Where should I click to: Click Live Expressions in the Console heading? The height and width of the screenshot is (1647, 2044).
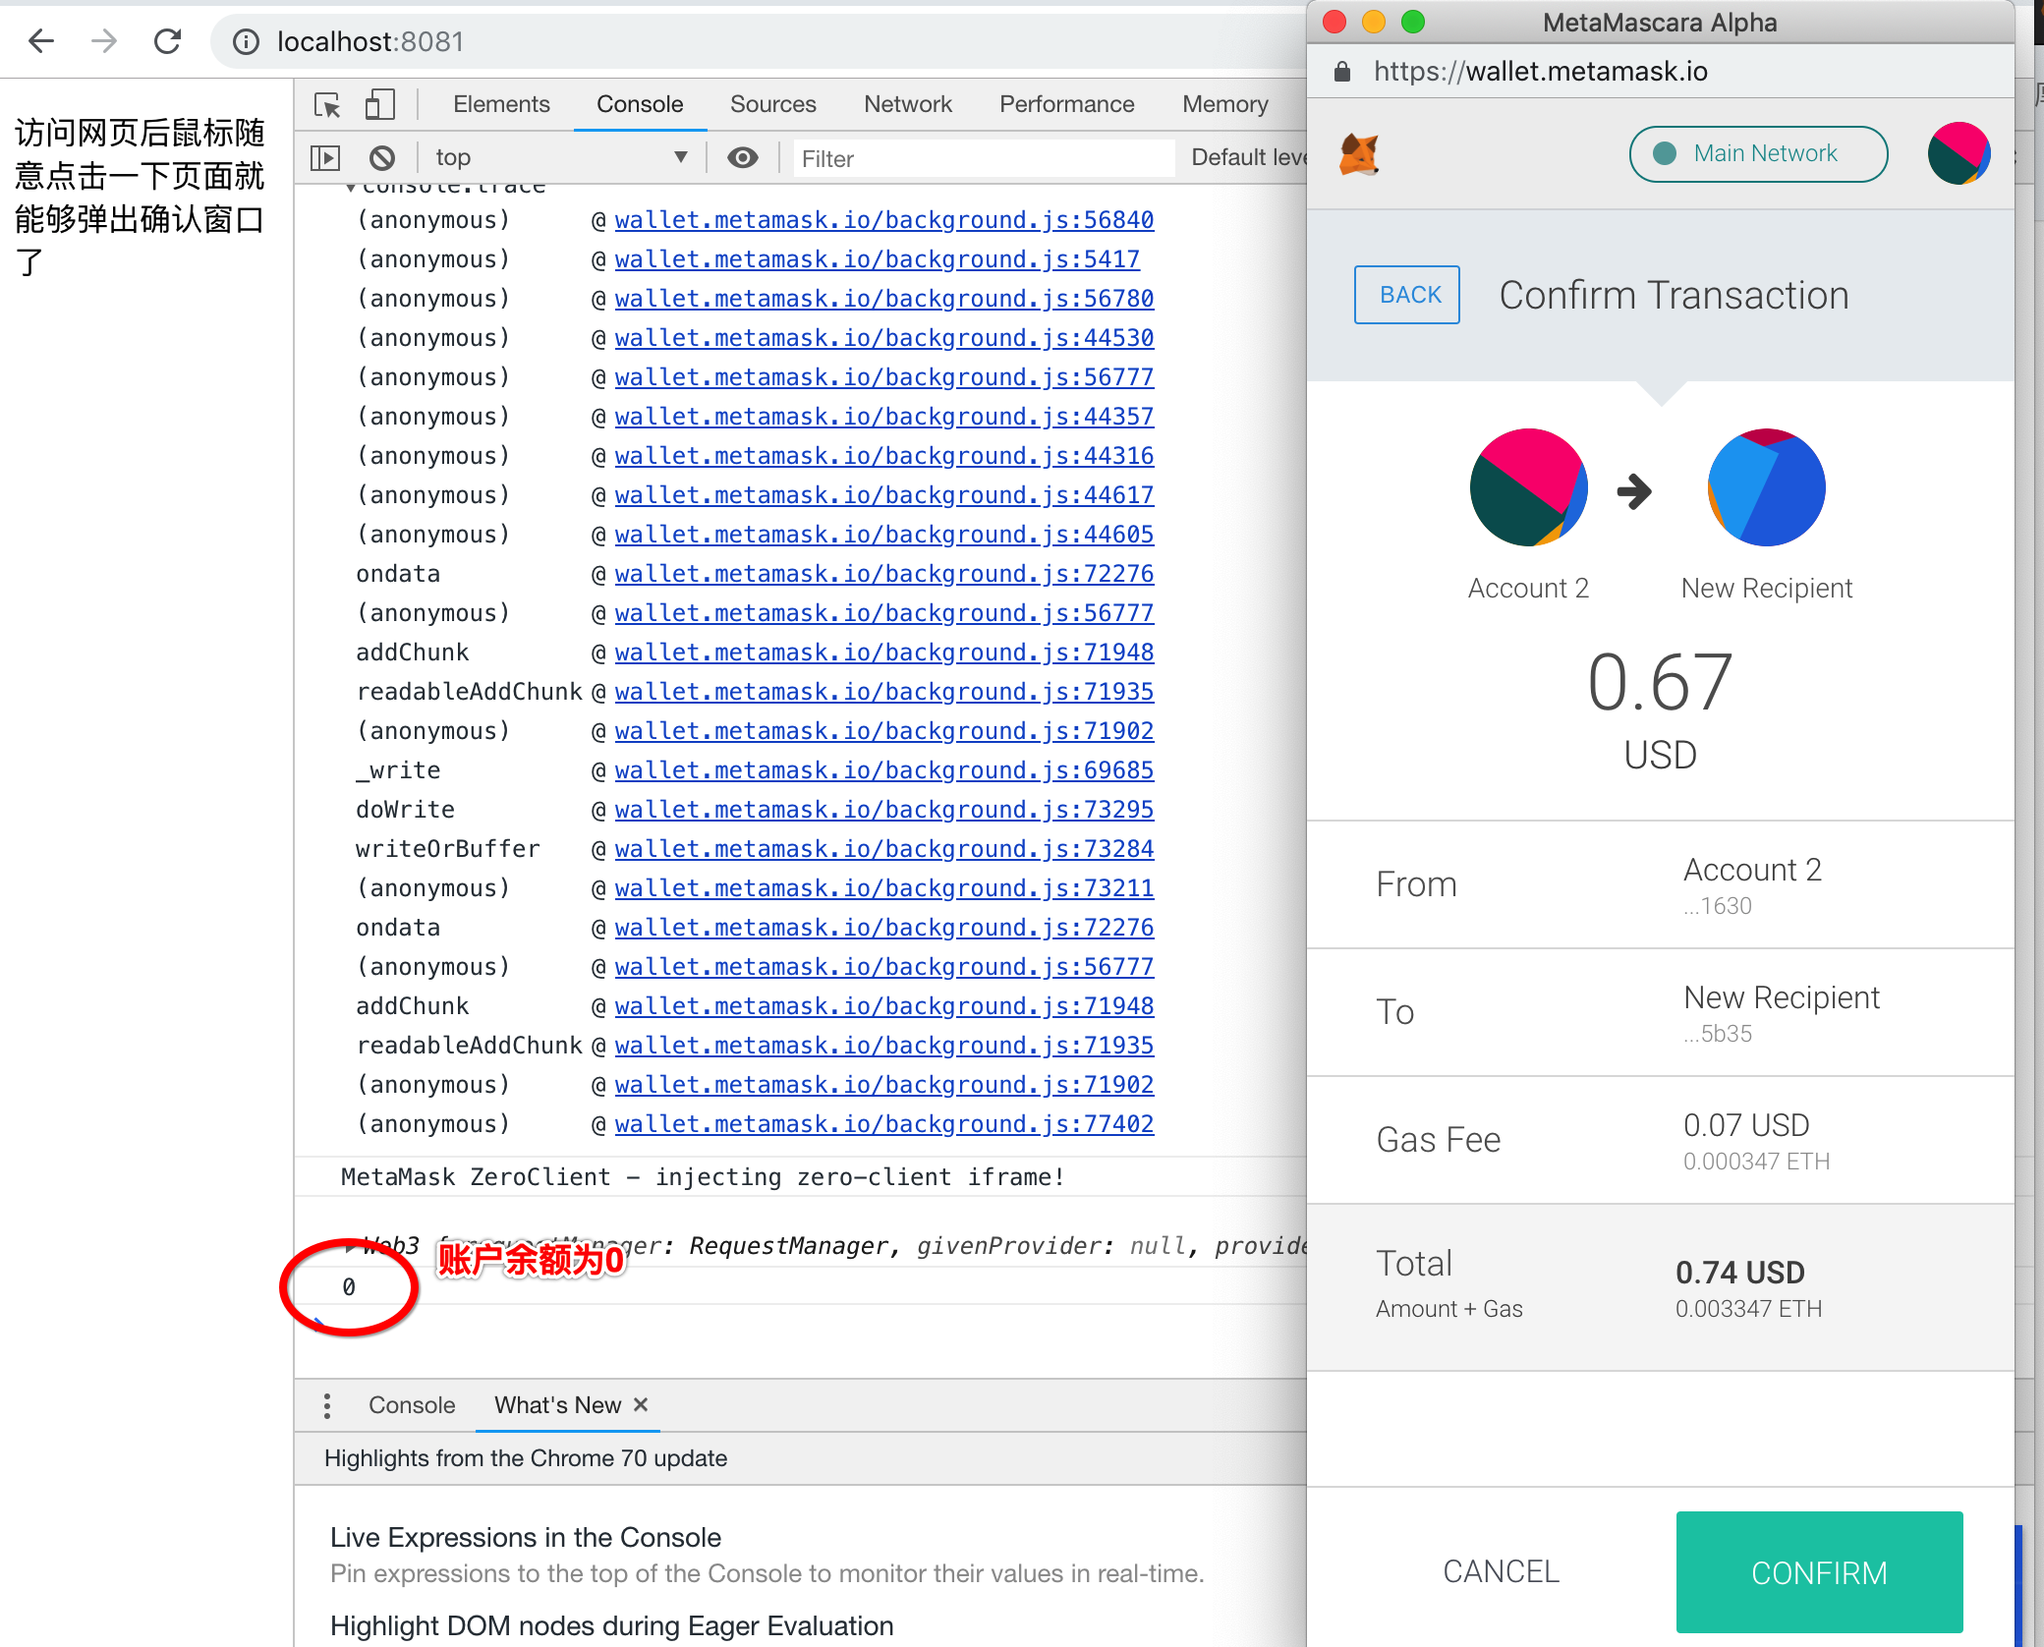click(x=526, y=1538)
